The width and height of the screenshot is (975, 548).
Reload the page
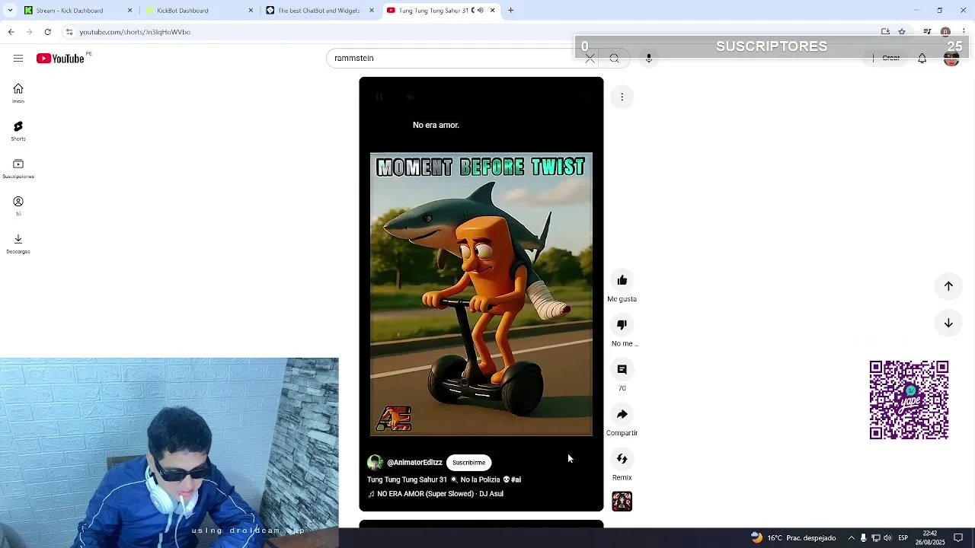click(x=47, y=32)
